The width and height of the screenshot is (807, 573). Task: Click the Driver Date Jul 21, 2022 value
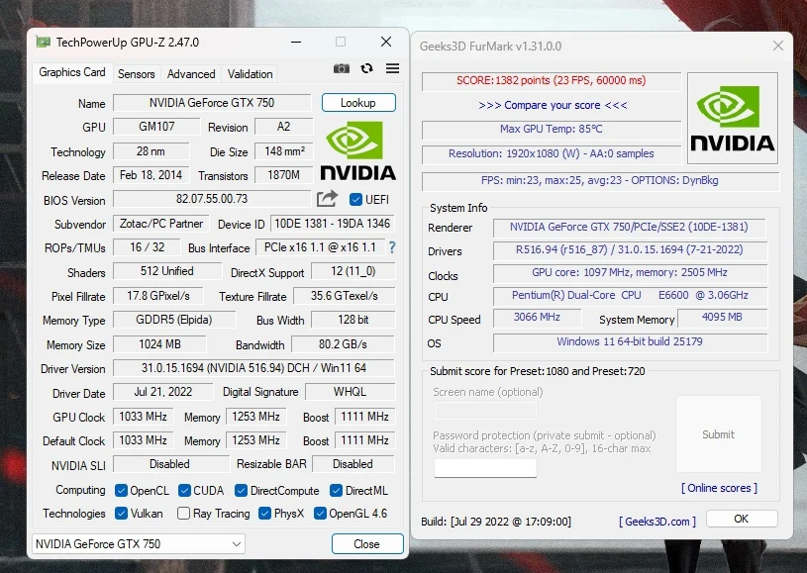point(162,392)
